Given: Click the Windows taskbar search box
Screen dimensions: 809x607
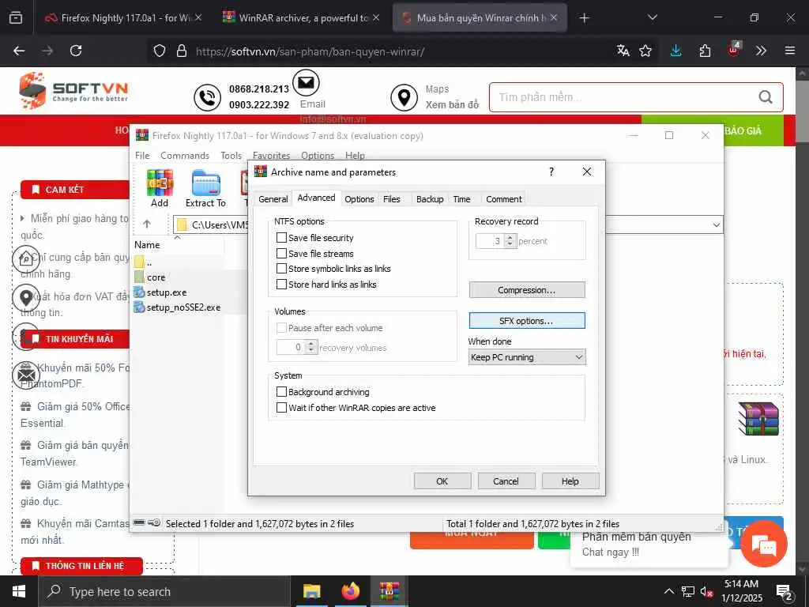Looking at the screenshot, I should click(x=164, y=591).
